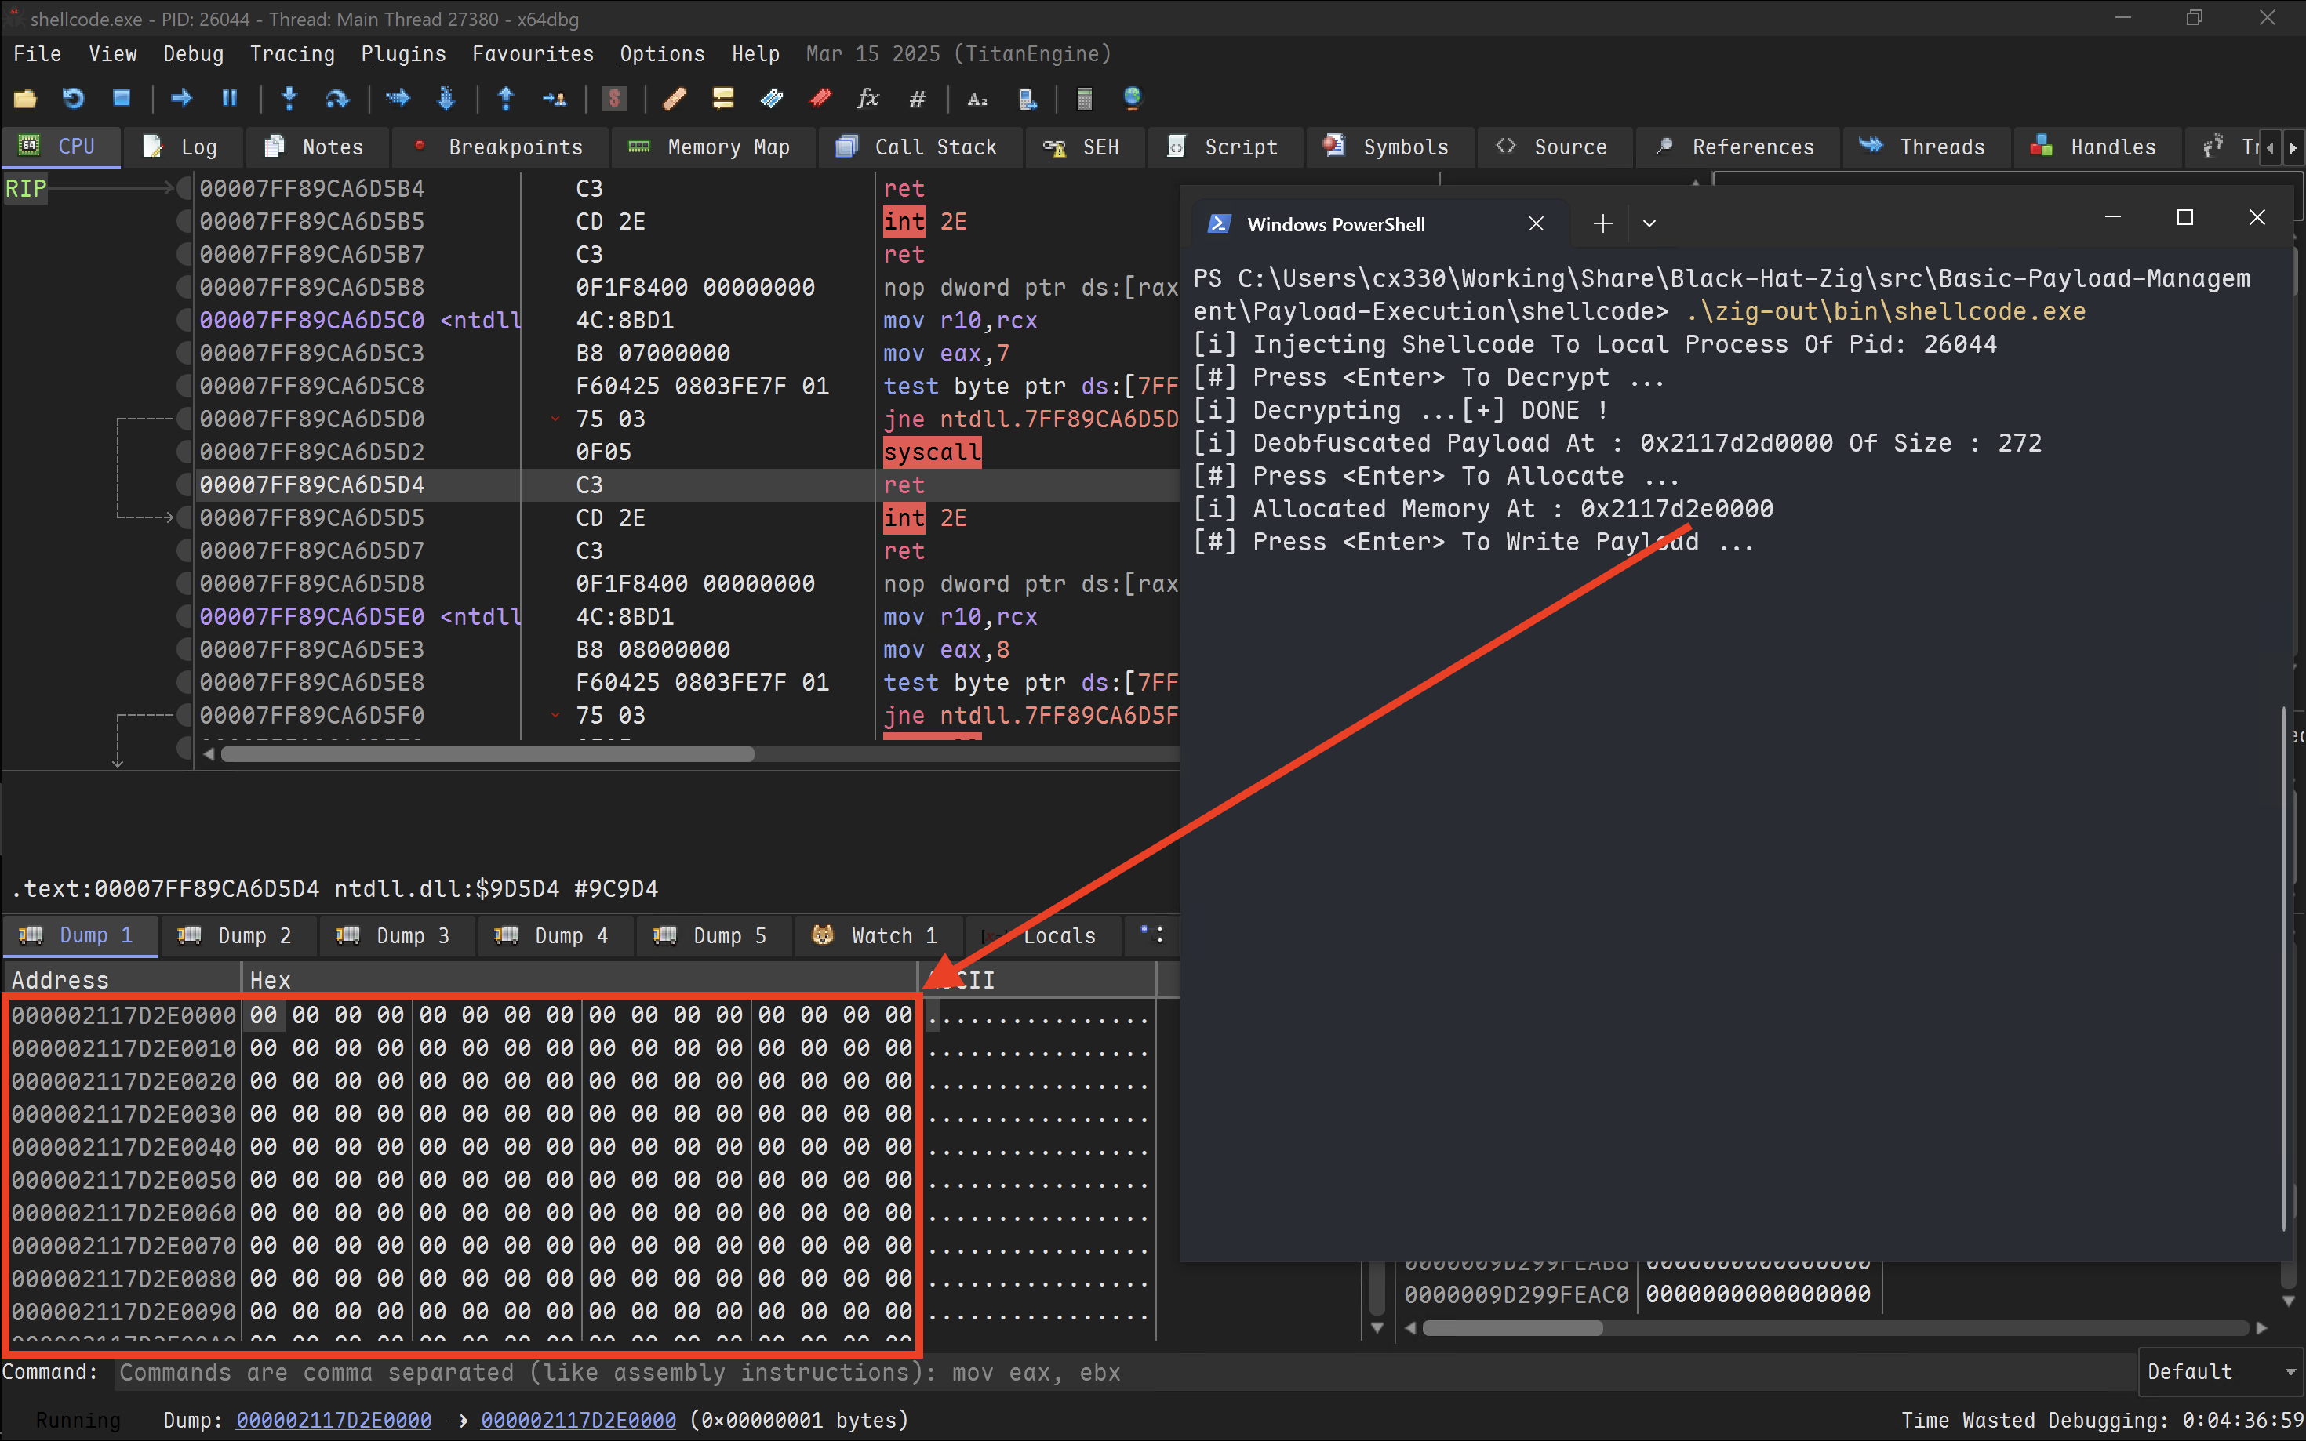Viewport: 2306px width, 1441px height.
Task: Open the Tracing menu
Action: pos(292,54)
